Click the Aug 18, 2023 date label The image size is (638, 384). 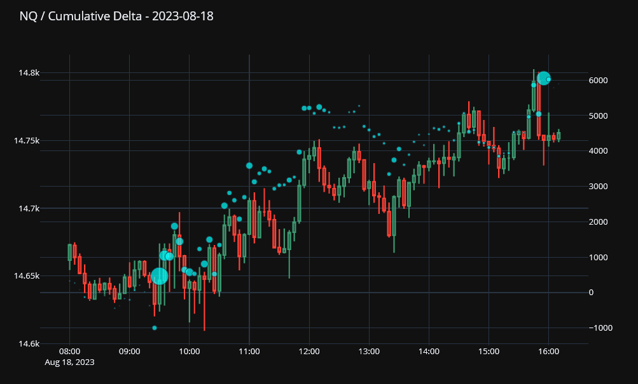coord(69,362)
